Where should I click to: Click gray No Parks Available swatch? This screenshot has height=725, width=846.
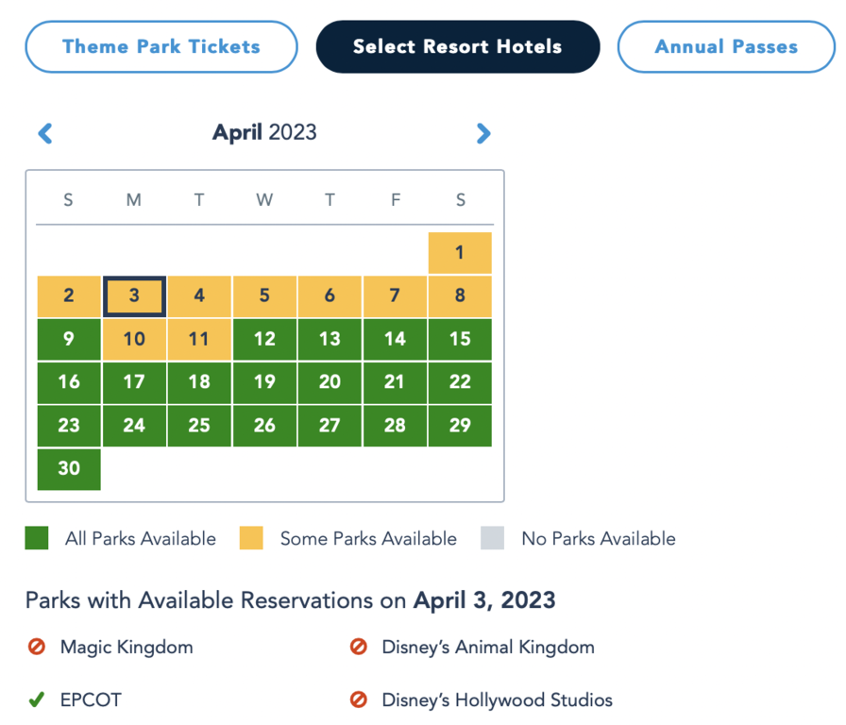pos(493,539)
